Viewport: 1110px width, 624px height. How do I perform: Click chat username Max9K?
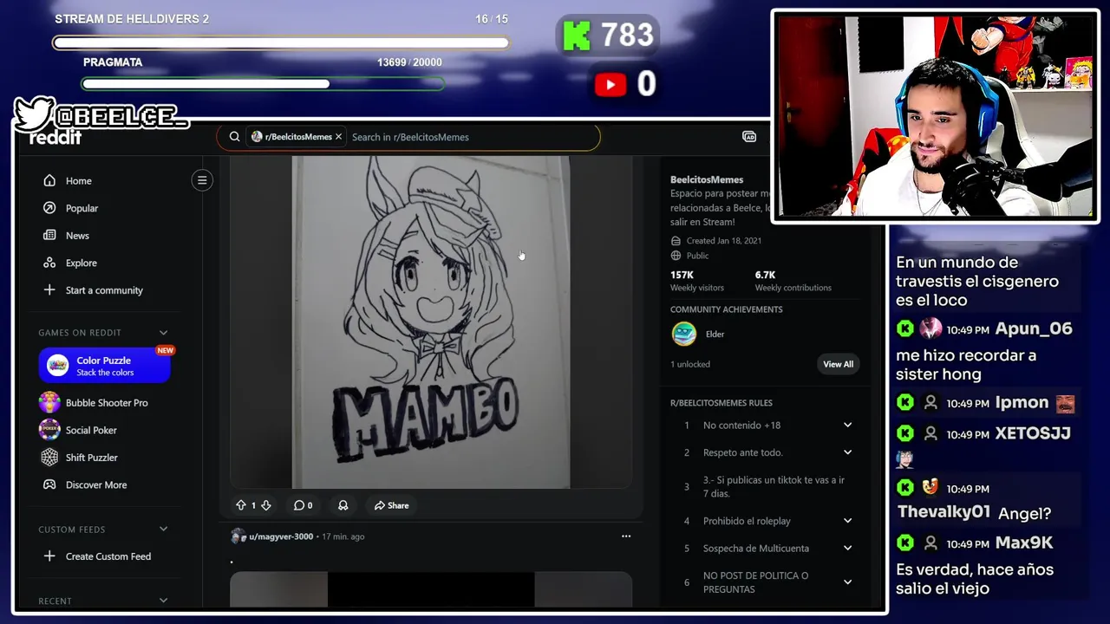(1024, 543)
